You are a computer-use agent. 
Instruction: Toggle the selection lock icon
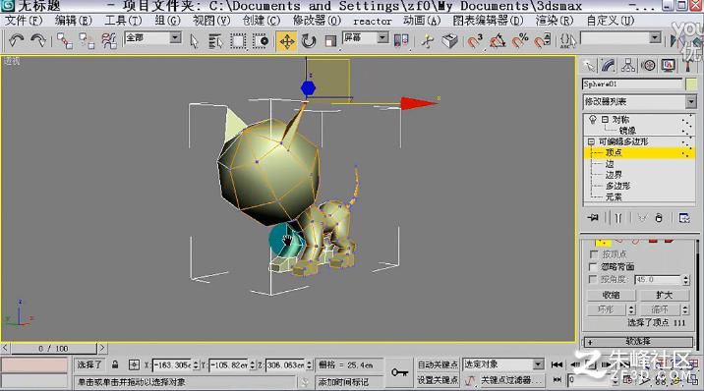pos(115,364)
